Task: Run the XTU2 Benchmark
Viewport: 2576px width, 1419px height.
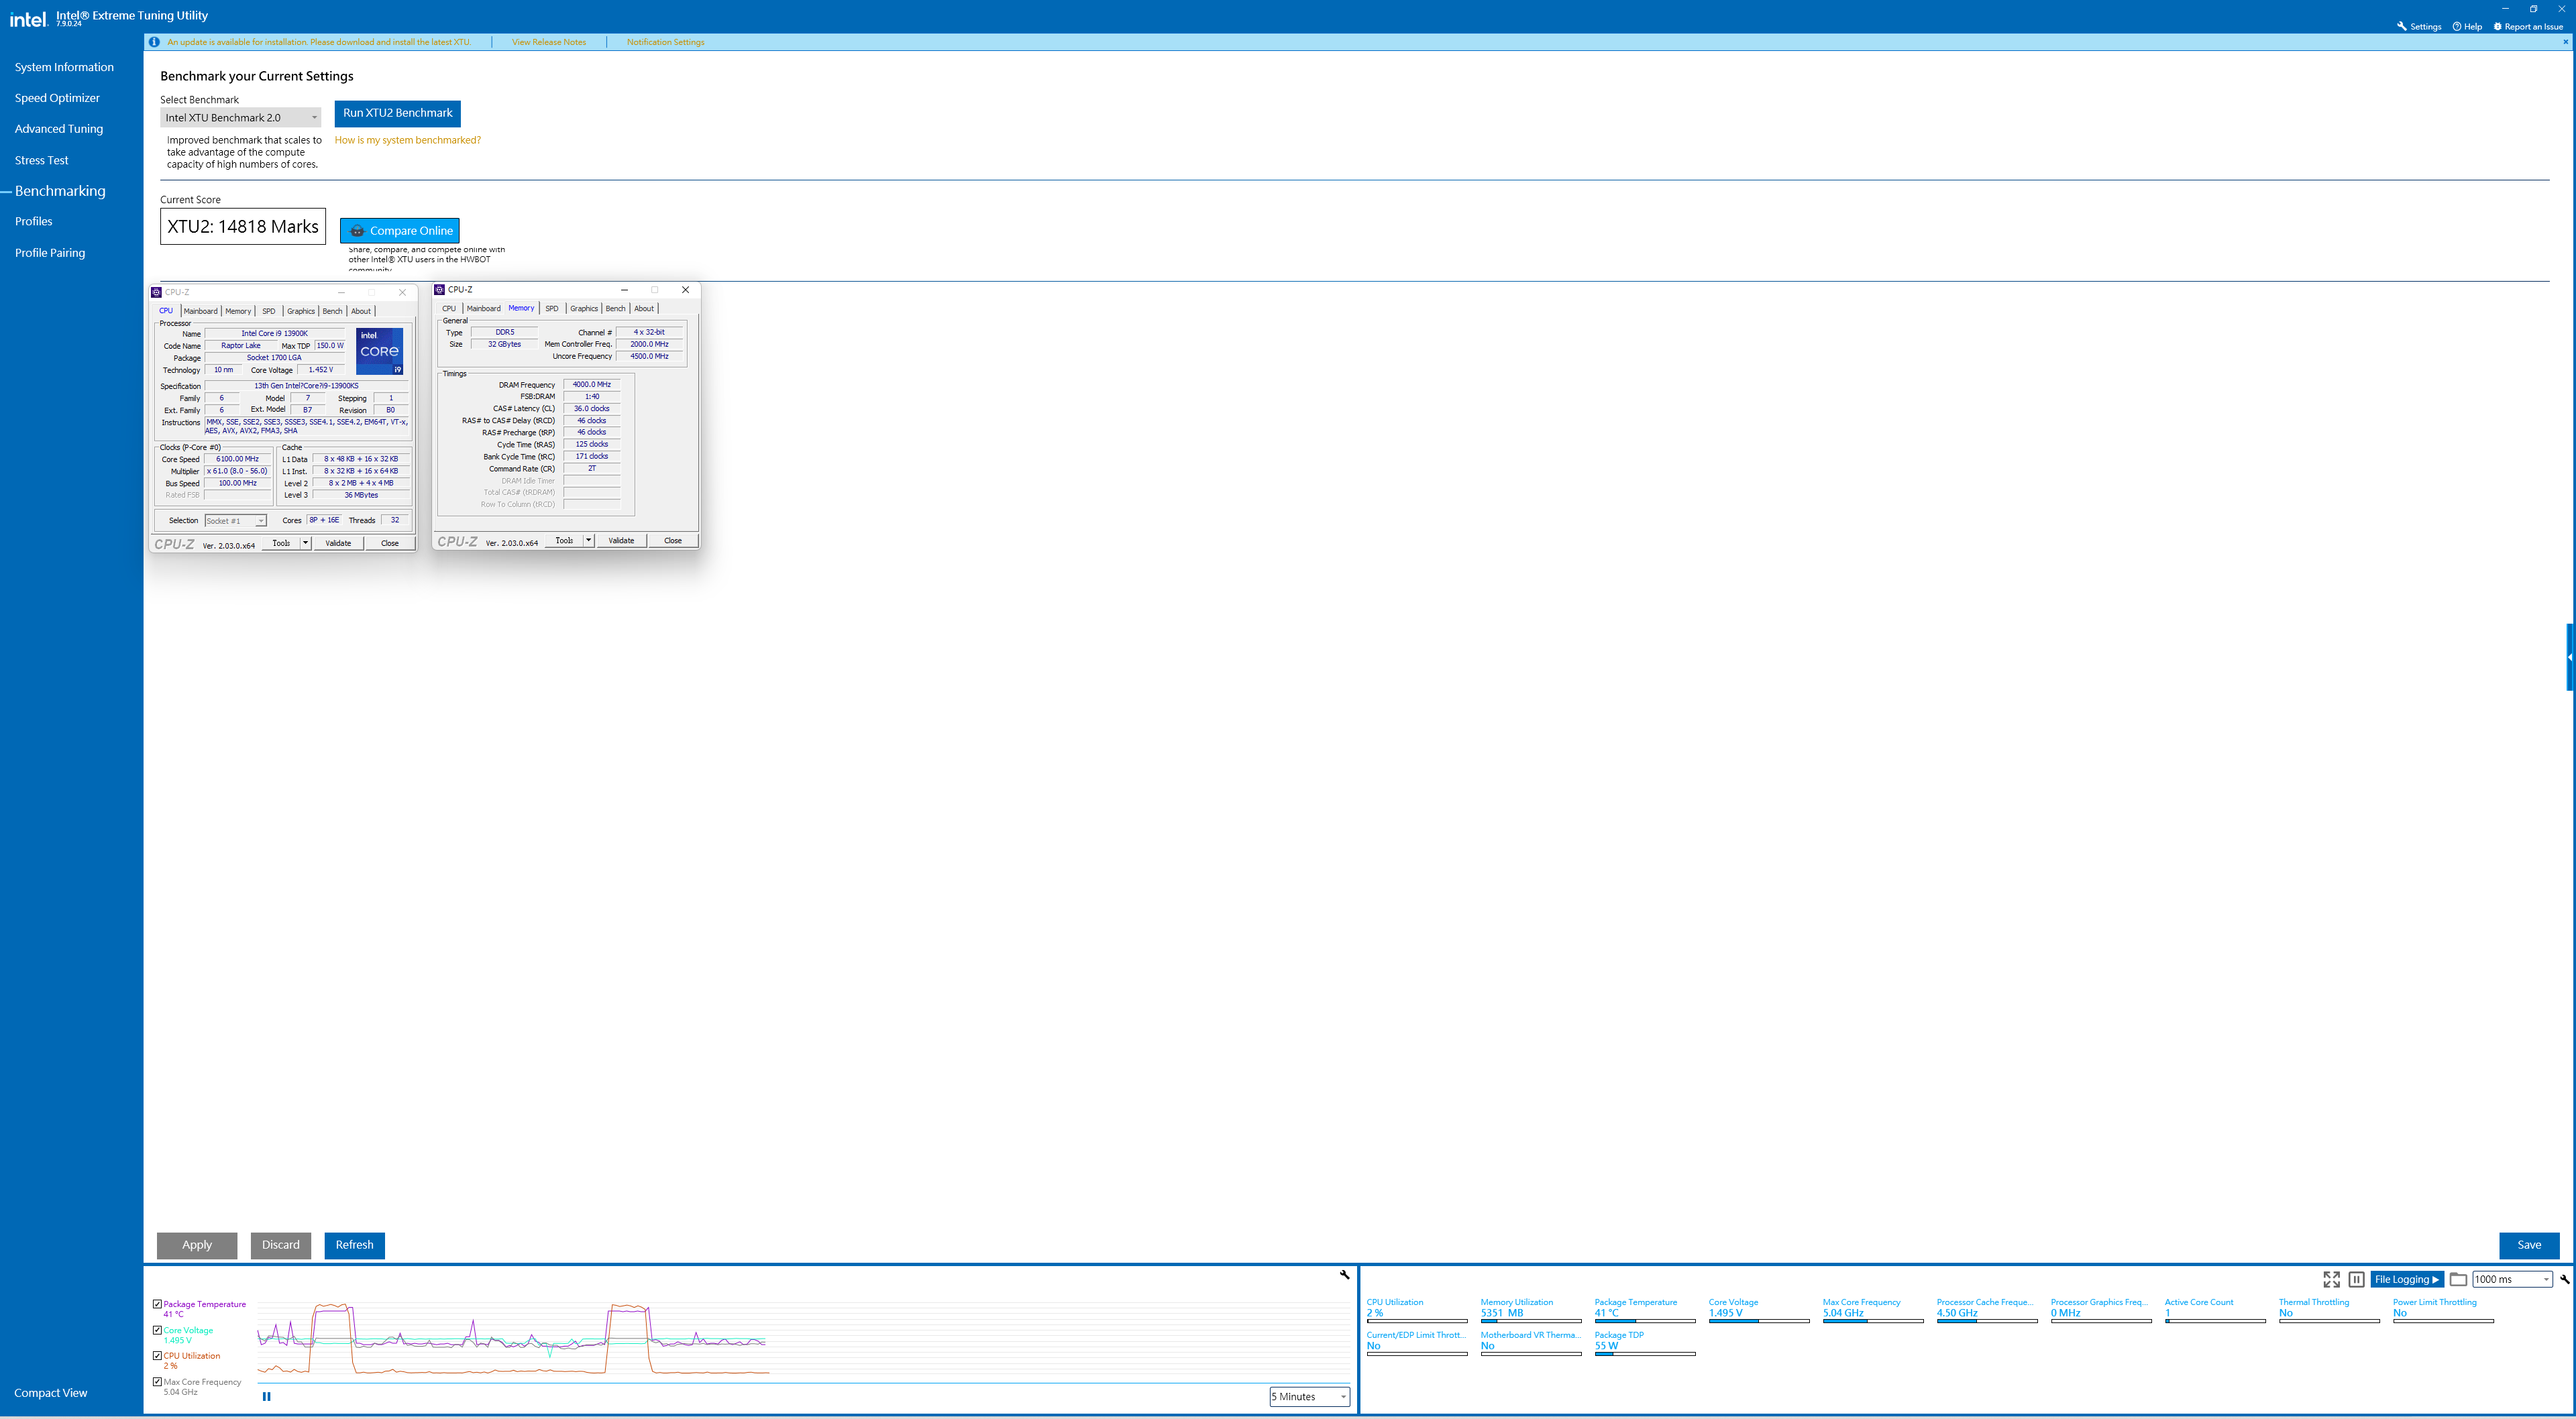Action: (x=398, y=113)
